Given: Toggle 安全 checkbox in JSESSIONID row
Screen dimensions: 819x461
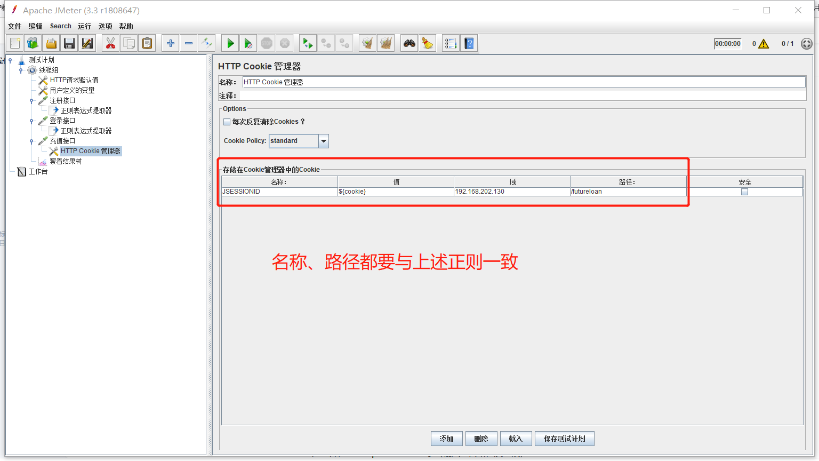Looking at the screenshot, I should (x=744, y=192).
